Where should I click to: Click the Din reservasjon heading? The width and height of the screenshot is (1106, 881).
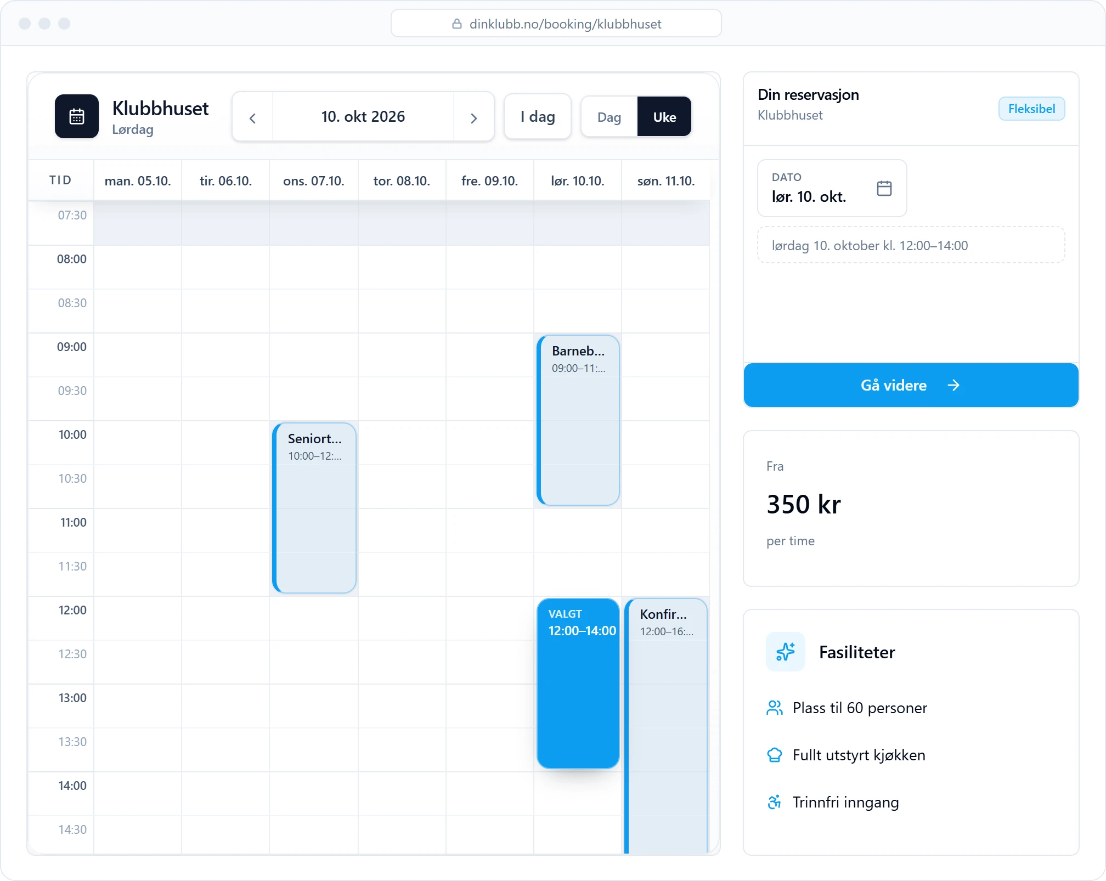coord(808,94)
